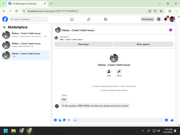Click the install app icon in address bar
Viewport: 180px width, 135px height.
(149, 11)
